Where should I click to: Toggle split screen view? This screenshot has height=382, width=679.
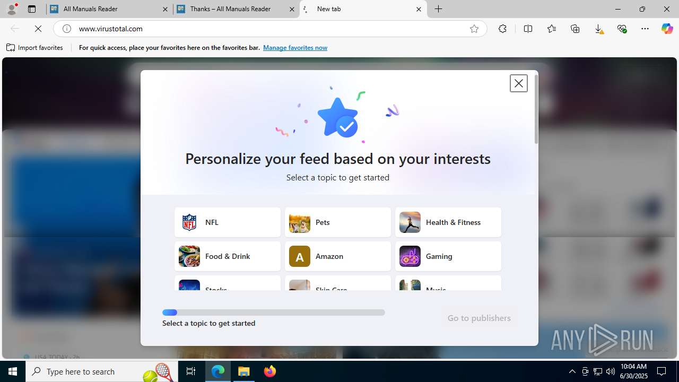point(528,29)
